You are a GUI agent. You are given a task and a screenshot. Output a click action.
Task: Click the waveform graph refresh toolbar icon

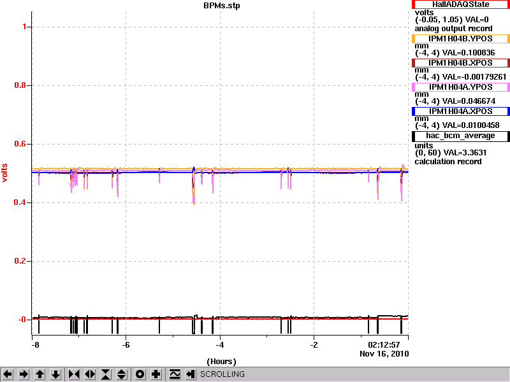tap(175, 374)
